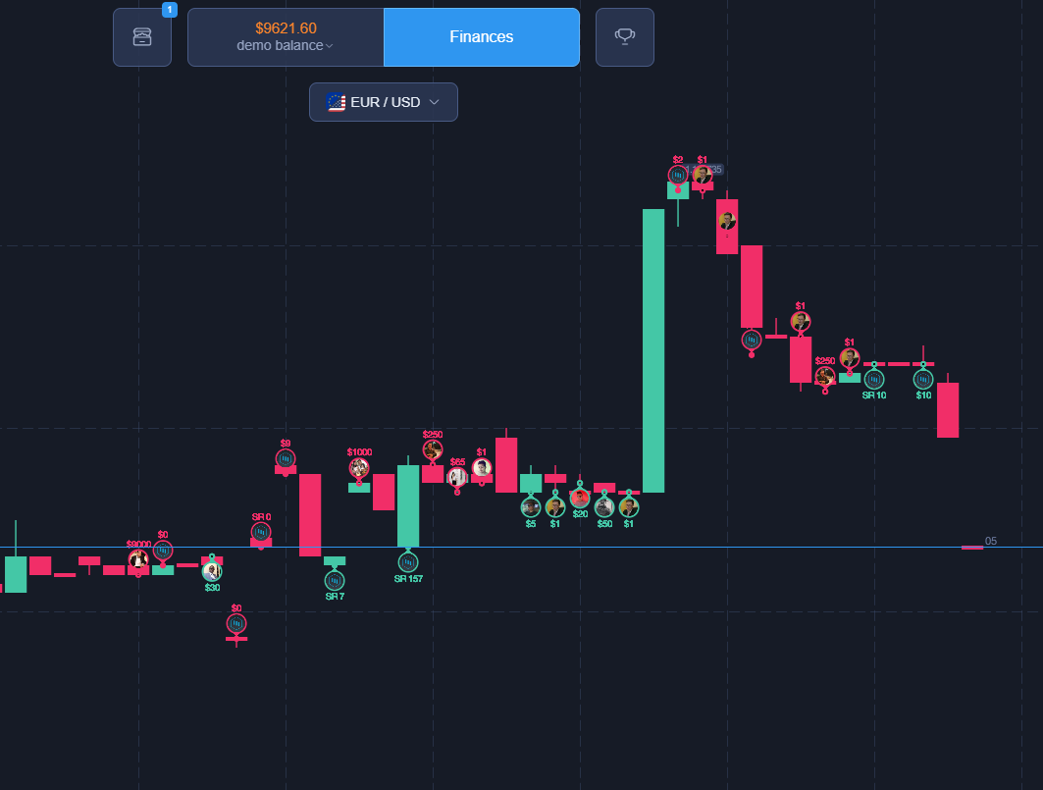Select the SR 7 signal marker

click(335, 579)
